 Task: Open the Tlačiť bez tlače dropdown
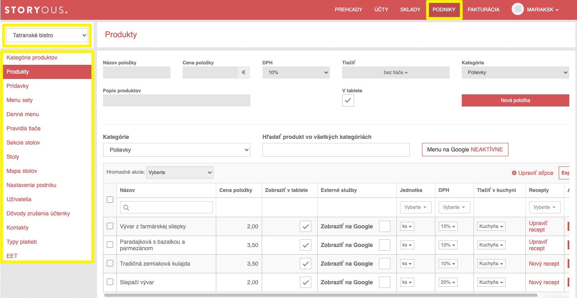click(396, 72)
